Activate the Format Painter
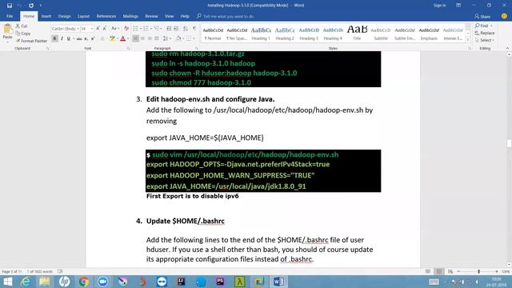The width and height of the screenshot is (512, 288). [x=31, y=41]
